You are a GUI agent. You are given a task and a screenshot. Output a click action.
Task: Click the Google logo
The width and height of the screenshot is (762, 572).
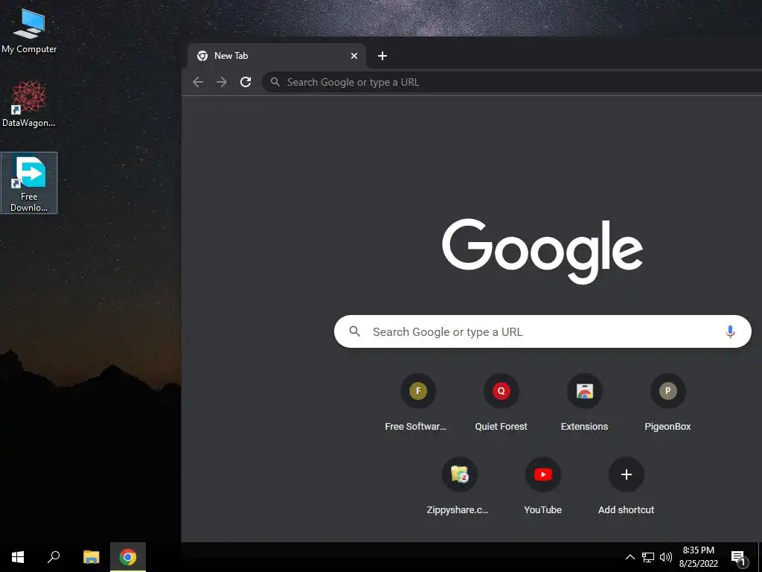[542, 251]
